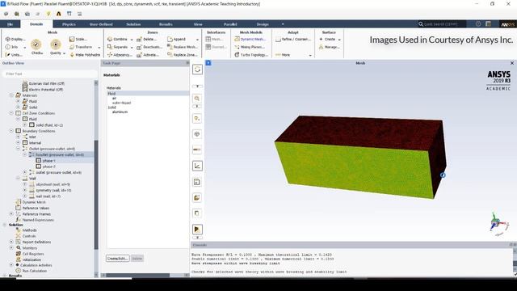Click Dynamic Mesh in Mesh Models group
The width and height of the screenshot is (517, 291).
[250, 39]
